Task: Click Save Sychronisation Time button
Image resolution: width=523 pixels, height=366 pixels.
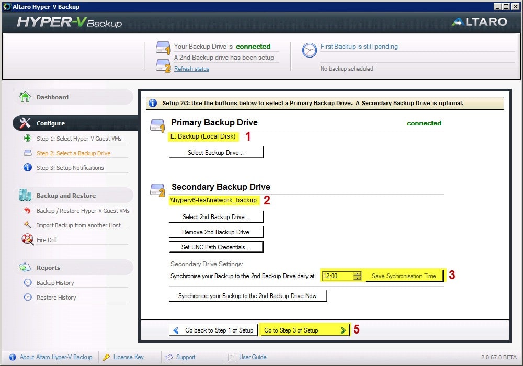Action: [404, 276]
